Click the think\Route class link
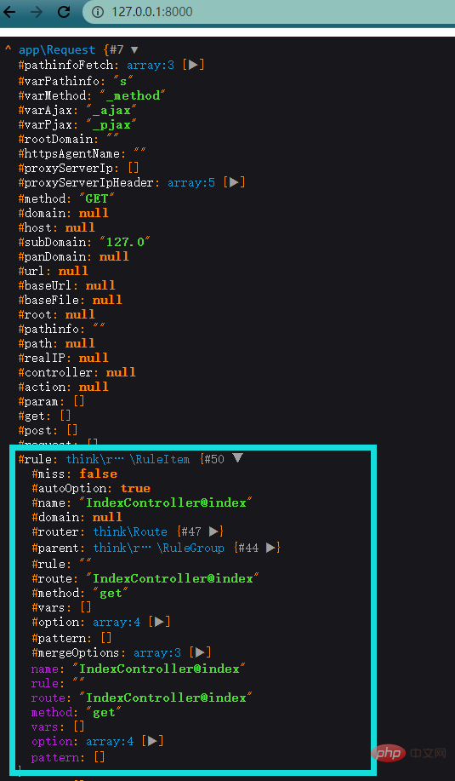The width and height of the screenshot is (455, 781). [x=130, y=532]
